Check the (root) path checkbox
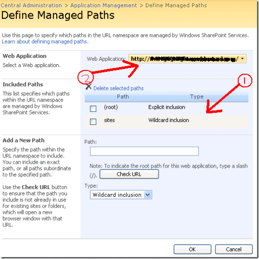 pyautogui.click(x=93, y=109)
